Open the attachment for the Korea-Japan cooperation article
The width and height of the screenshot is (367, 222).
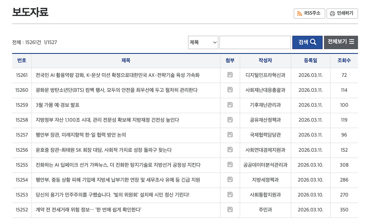click(x=230, y=135)
